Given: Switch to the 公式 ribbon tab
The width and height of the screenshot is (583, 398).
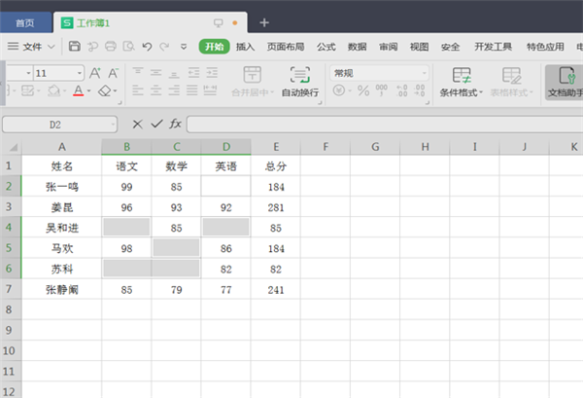Looking at the screenshot, I should pos(326,46).
